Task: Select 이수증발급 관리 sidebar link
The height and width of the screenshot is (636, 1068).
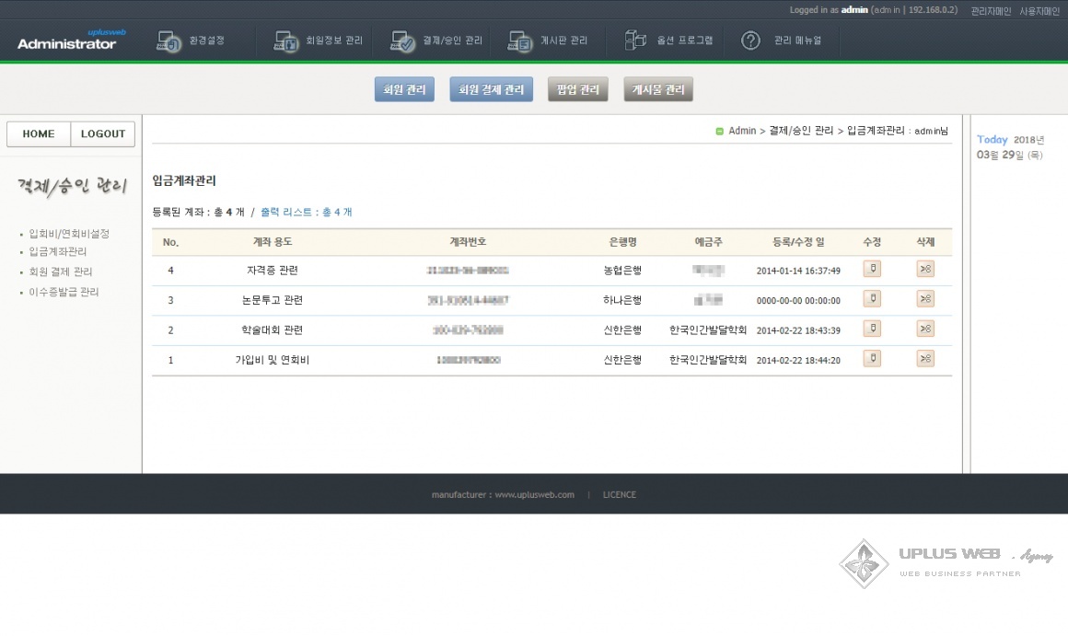Action: click(64, 292)
